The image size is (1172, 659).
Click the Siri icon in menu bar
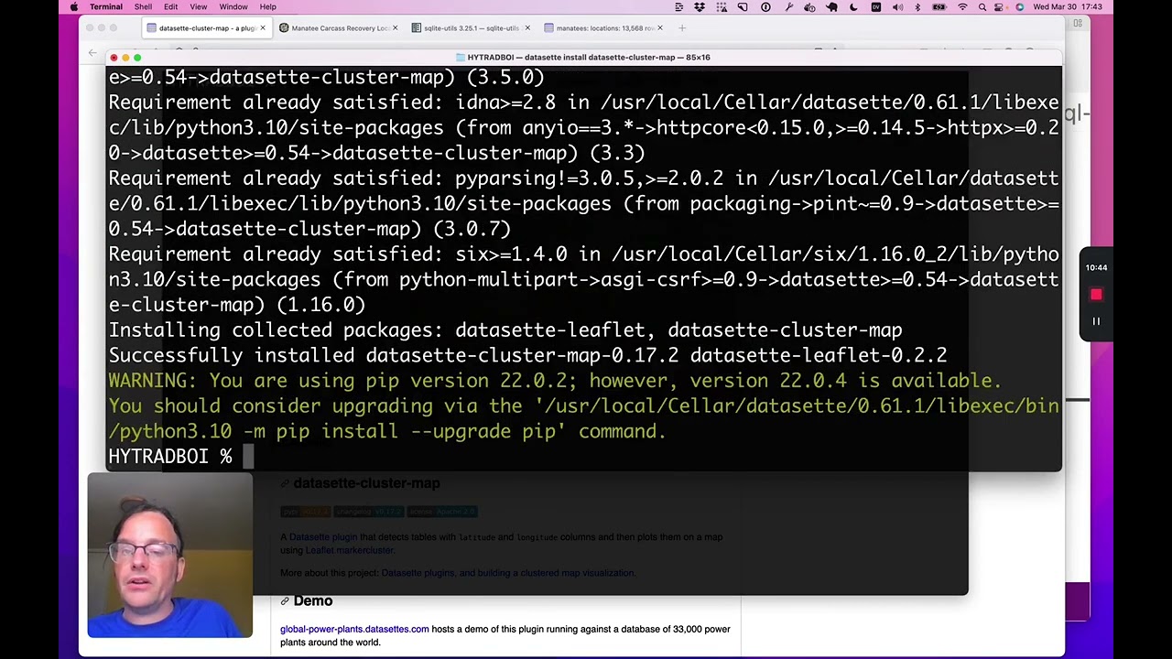1019,7
